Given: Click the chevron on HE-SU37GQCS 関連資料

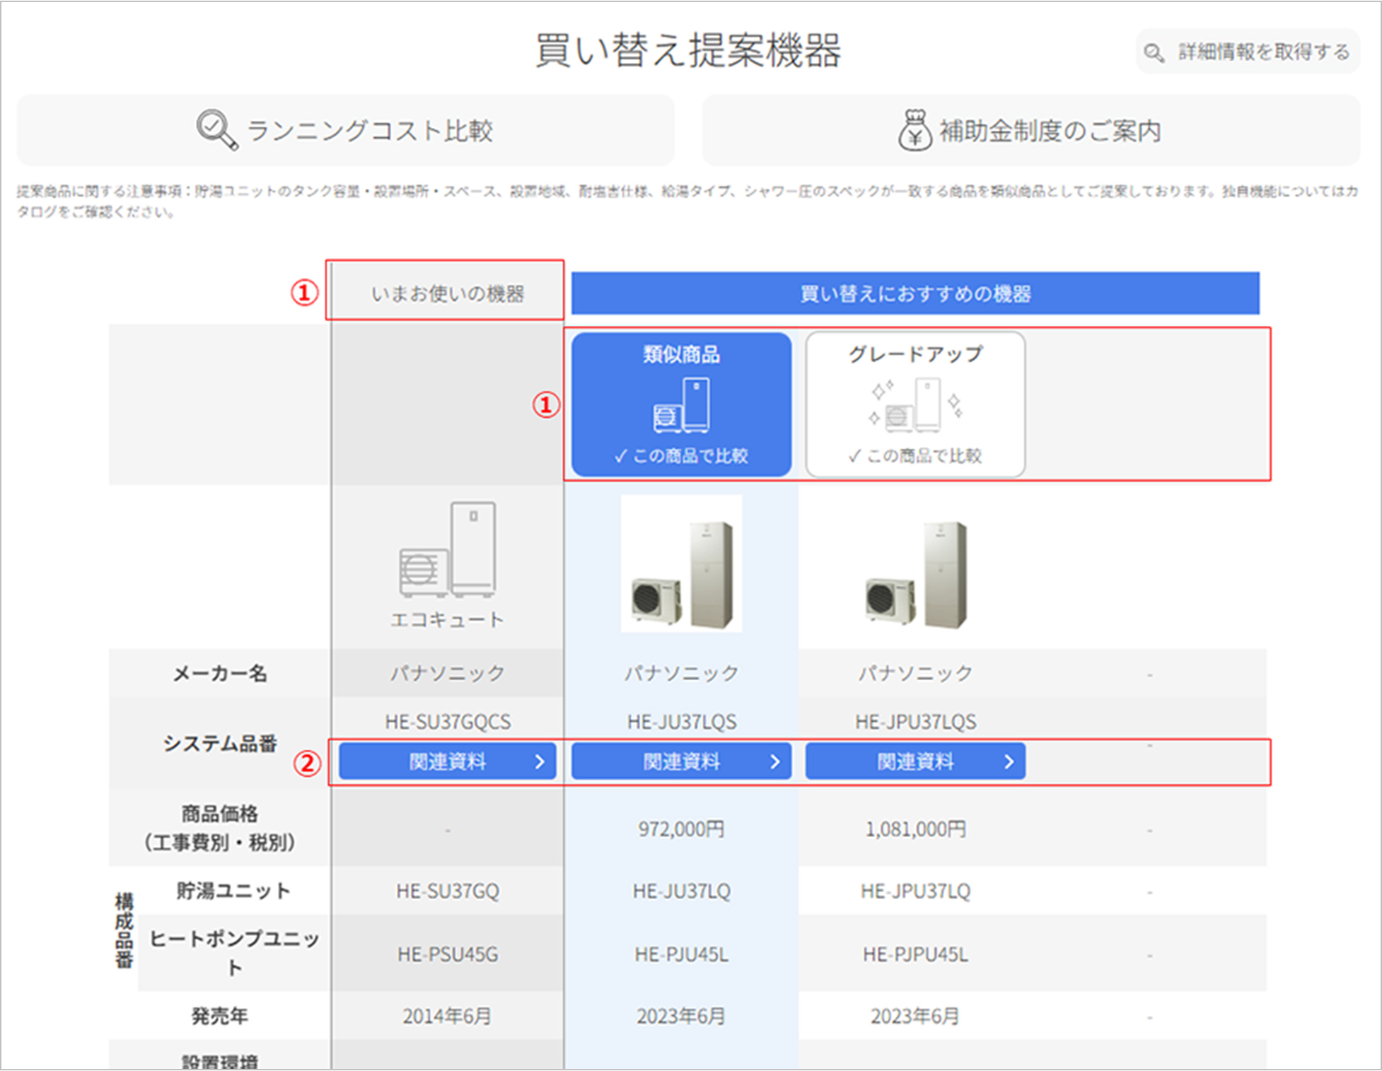Looking at the screenshot, I should pyautogui.click(x=540, y=762).
